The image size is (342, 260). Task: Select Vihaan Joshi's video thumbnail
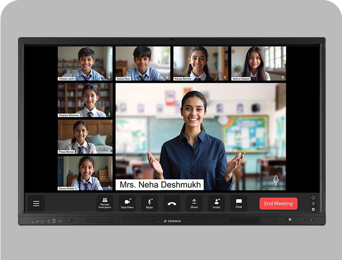tap(85, 63)
